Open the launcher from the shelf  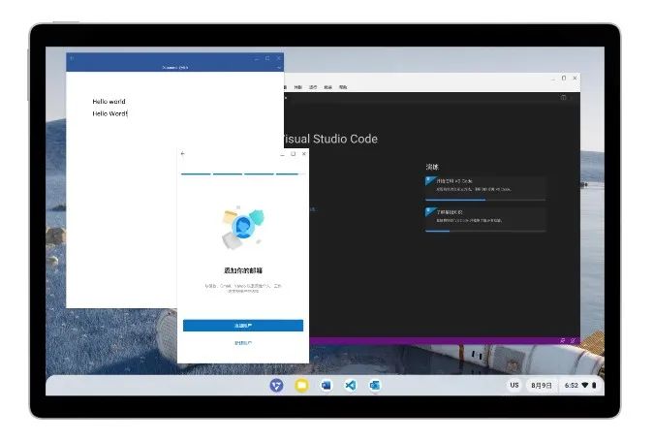pos(276,385)
